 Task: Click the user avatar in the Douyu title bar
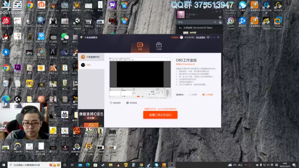(x=181, y=37)
